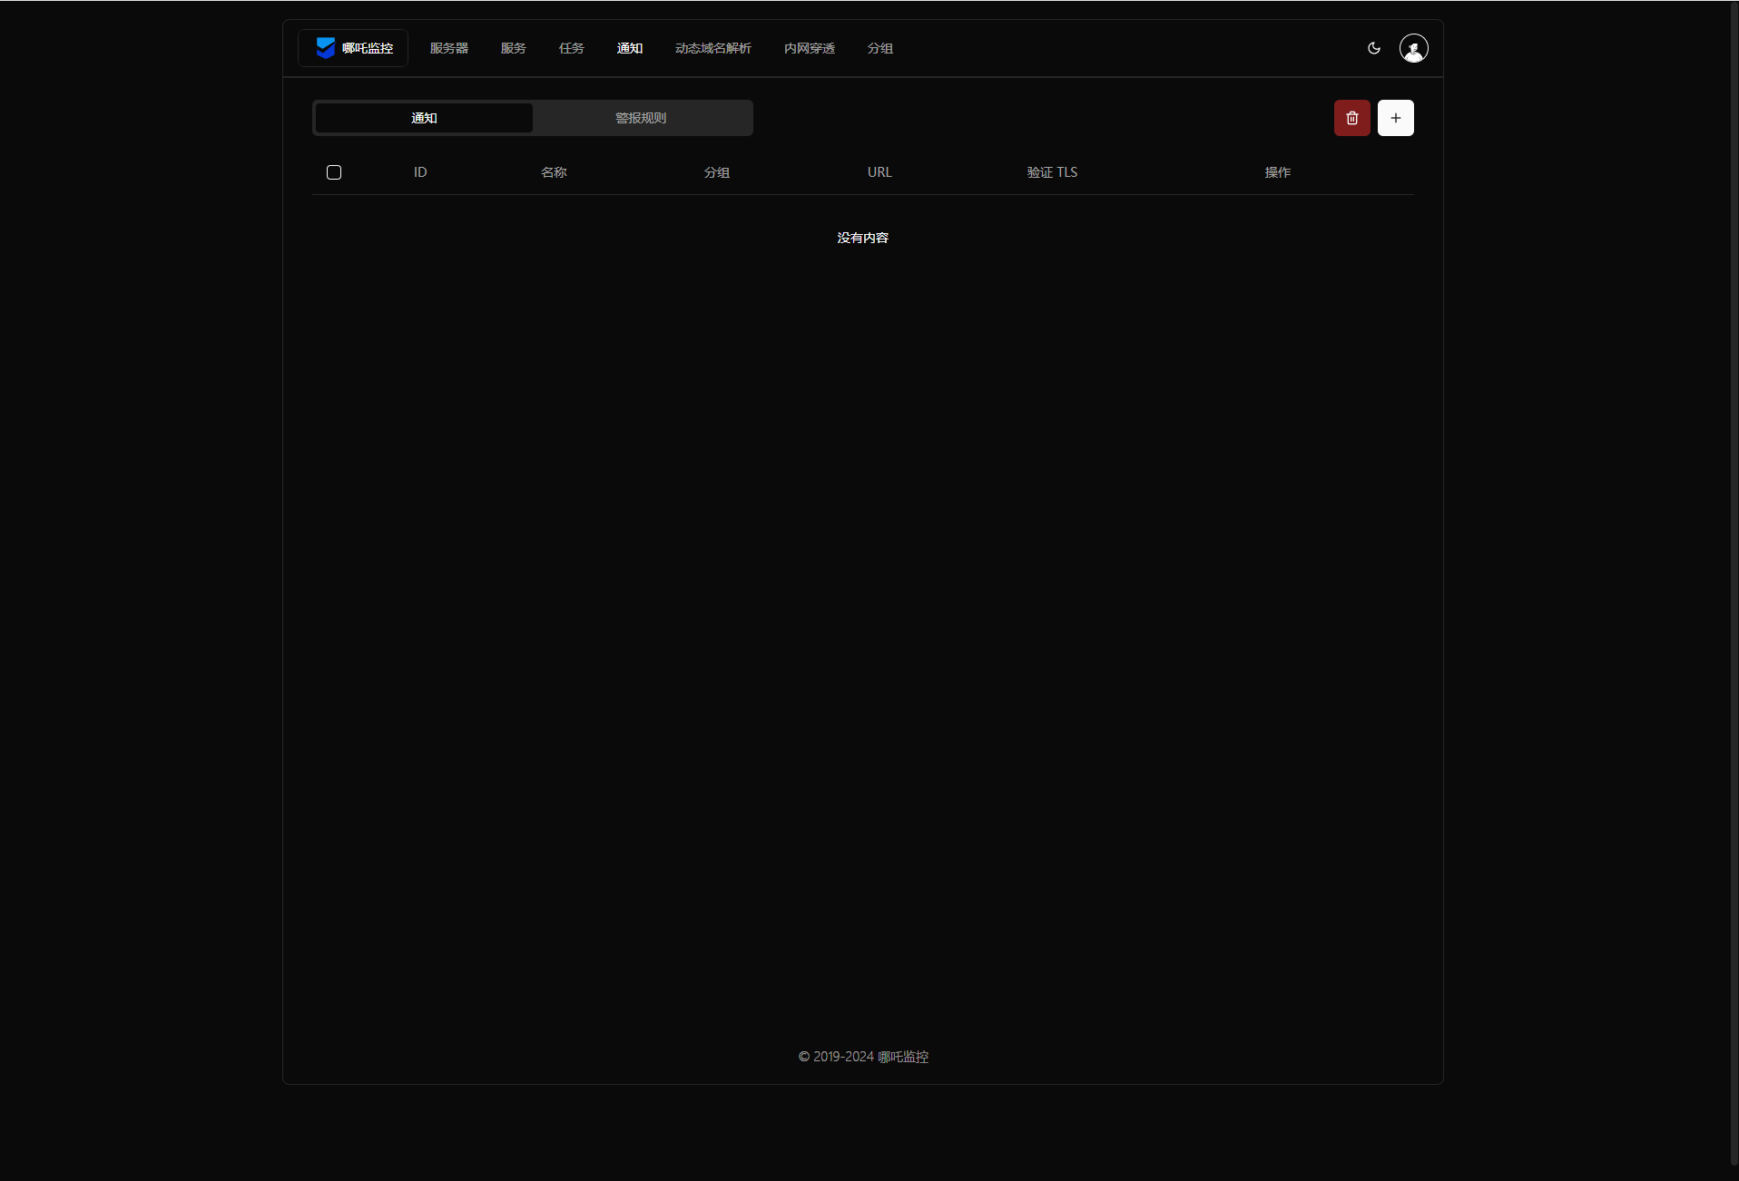Click the URL column header
The height and width of the screenshot is (1181, 1739).
tap(879, 172)
